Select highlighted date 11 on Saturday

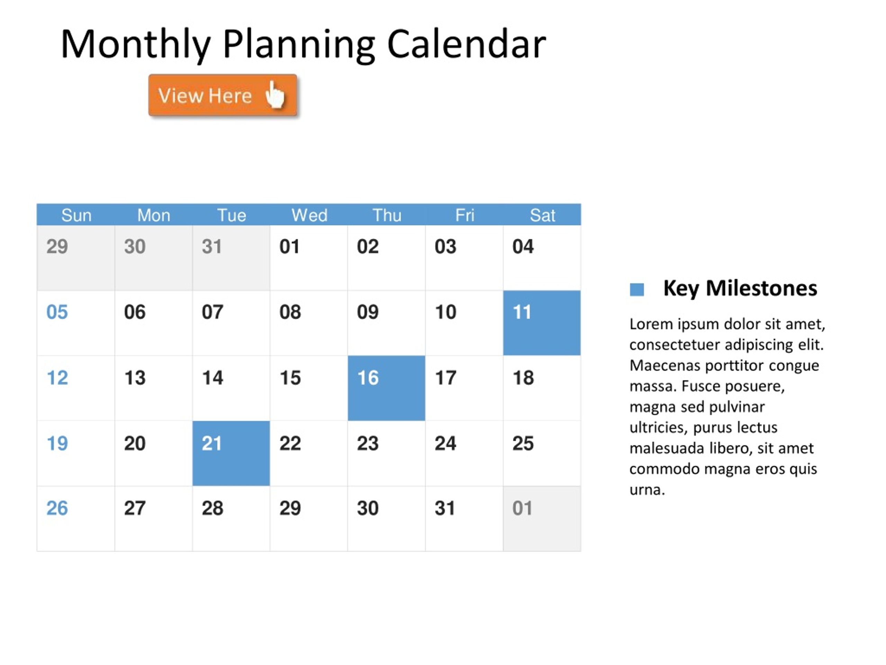542,323
